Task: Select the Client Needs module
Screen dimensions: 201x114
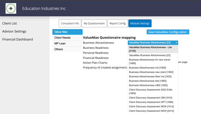Action: pyautogui.click(x=67, y=38)
